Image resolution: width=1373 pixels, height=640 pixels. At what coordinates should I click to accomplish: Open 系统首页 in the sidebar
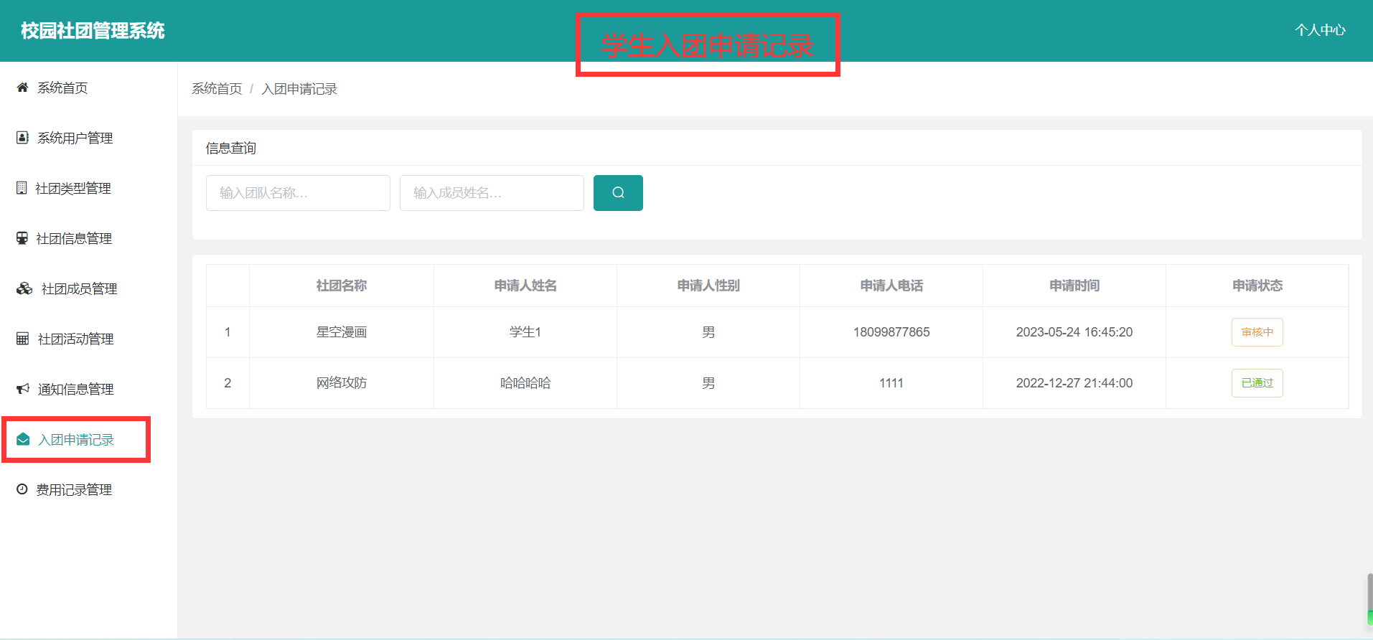pos(62,88)
